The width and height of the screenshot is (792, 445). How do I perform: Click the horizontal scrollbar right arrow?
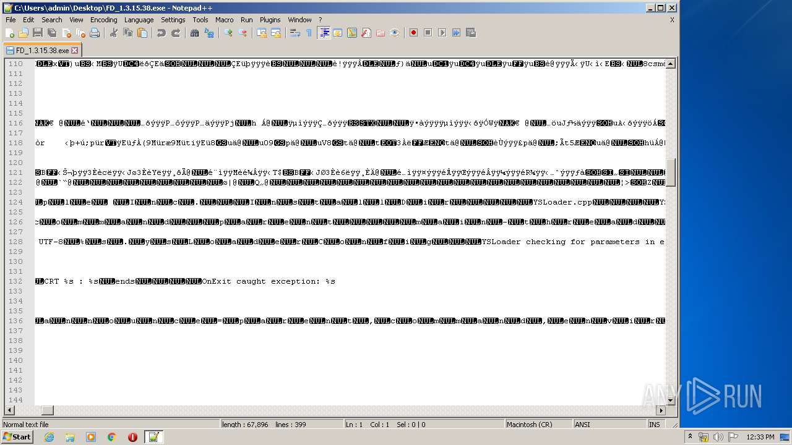click(661, 410)
